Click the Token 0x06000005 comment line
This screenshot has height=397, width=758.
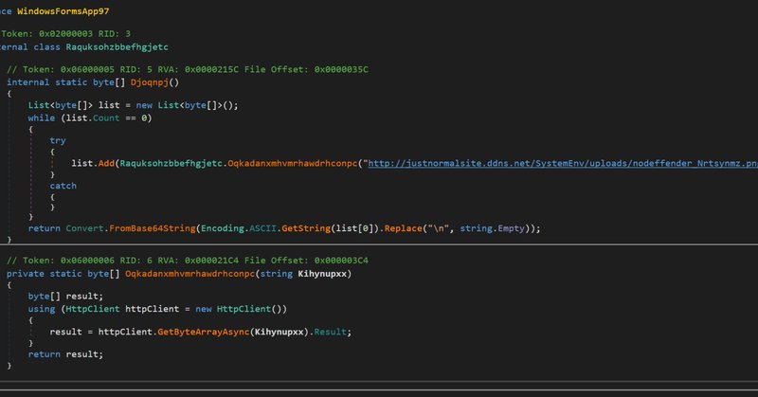coord(187,69)
